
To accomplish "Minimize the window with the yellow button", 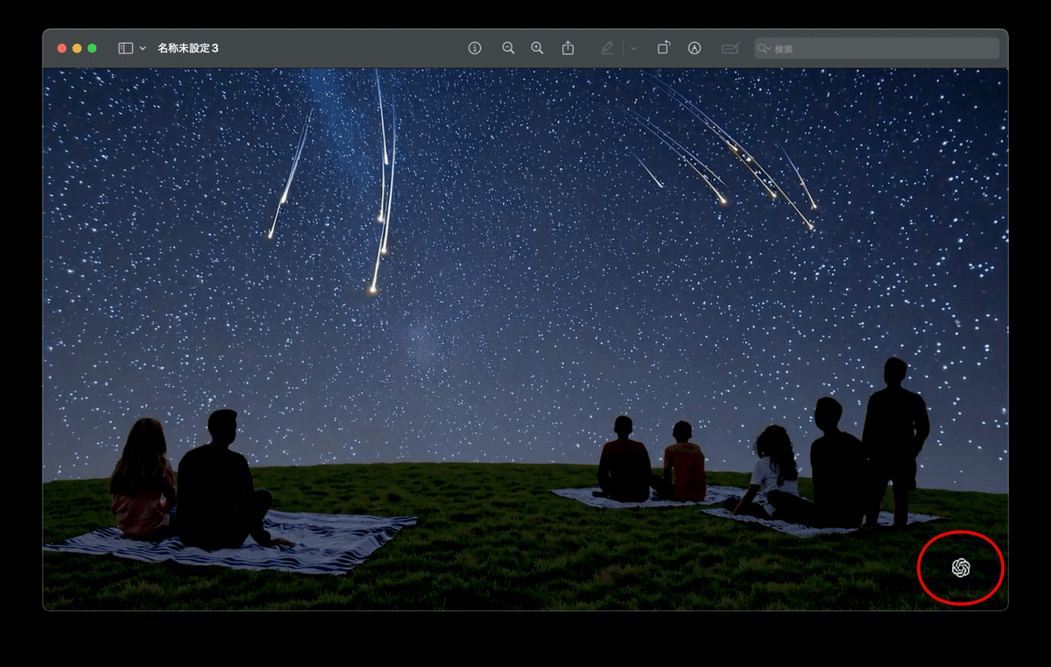I will [77, 48].
